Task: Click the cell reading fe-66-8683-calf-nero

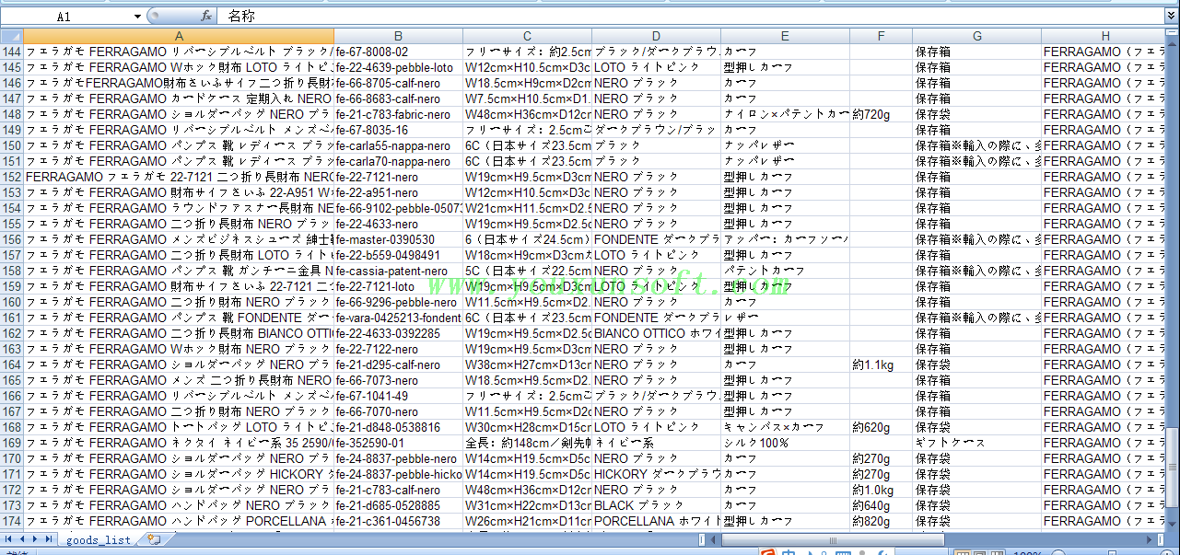Action: point(398,98)
